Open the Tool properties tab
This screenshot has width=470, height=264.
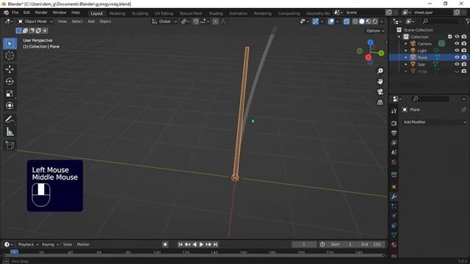394,111
